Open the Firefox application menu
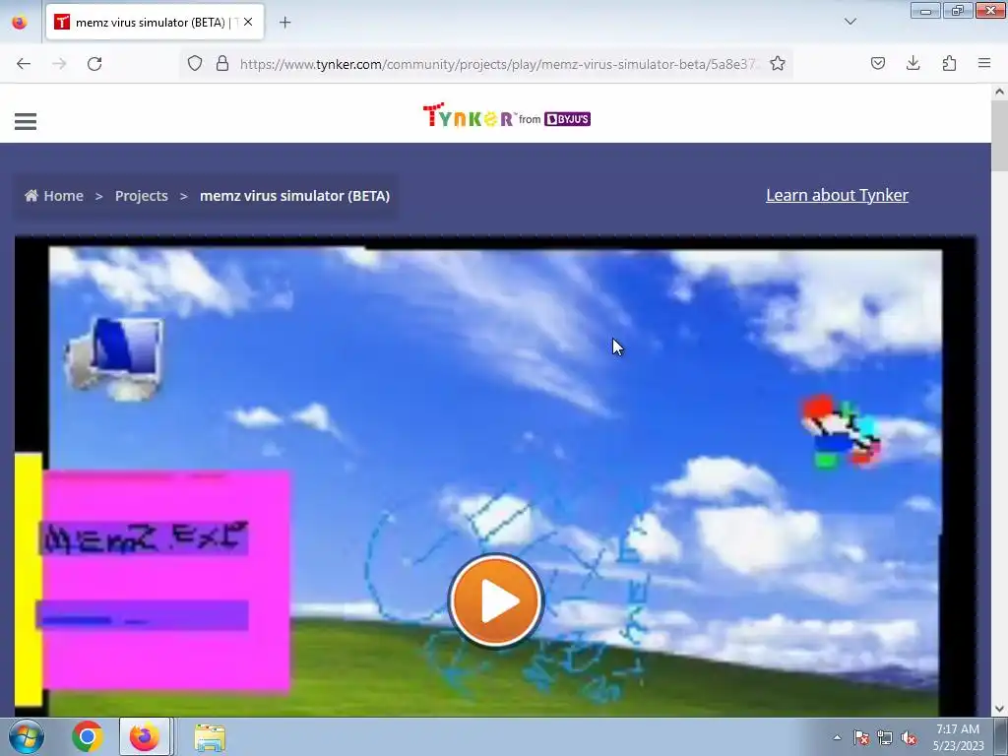 point(984,63)
